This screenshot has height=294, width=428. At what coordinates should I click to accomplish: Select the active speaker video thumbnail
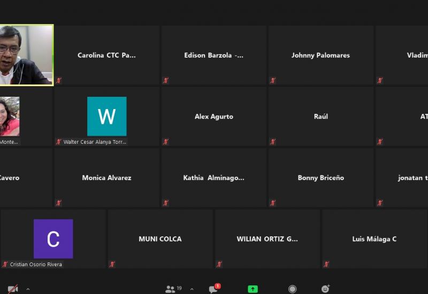(x=26, y=55)
